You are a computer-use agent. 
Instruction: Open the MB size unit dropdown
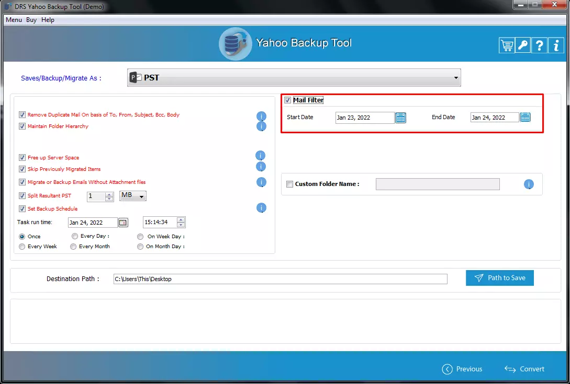[x=132, y=196]
